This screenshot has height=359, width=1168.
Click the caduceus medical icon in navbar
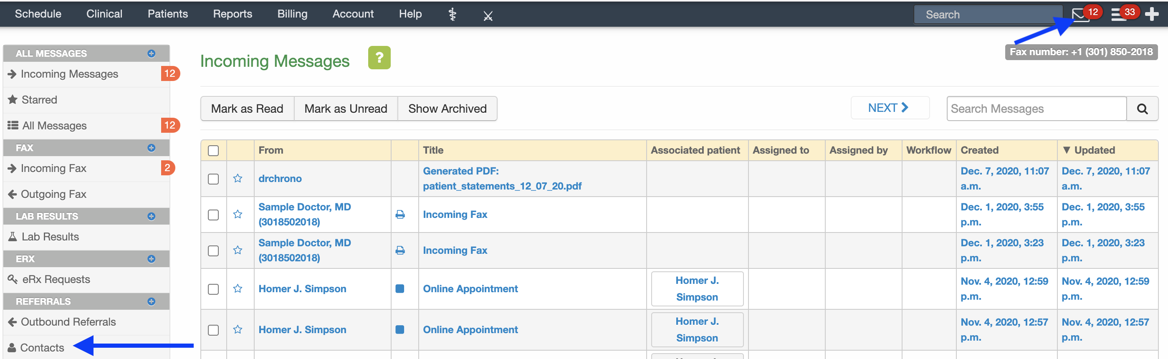452,15
